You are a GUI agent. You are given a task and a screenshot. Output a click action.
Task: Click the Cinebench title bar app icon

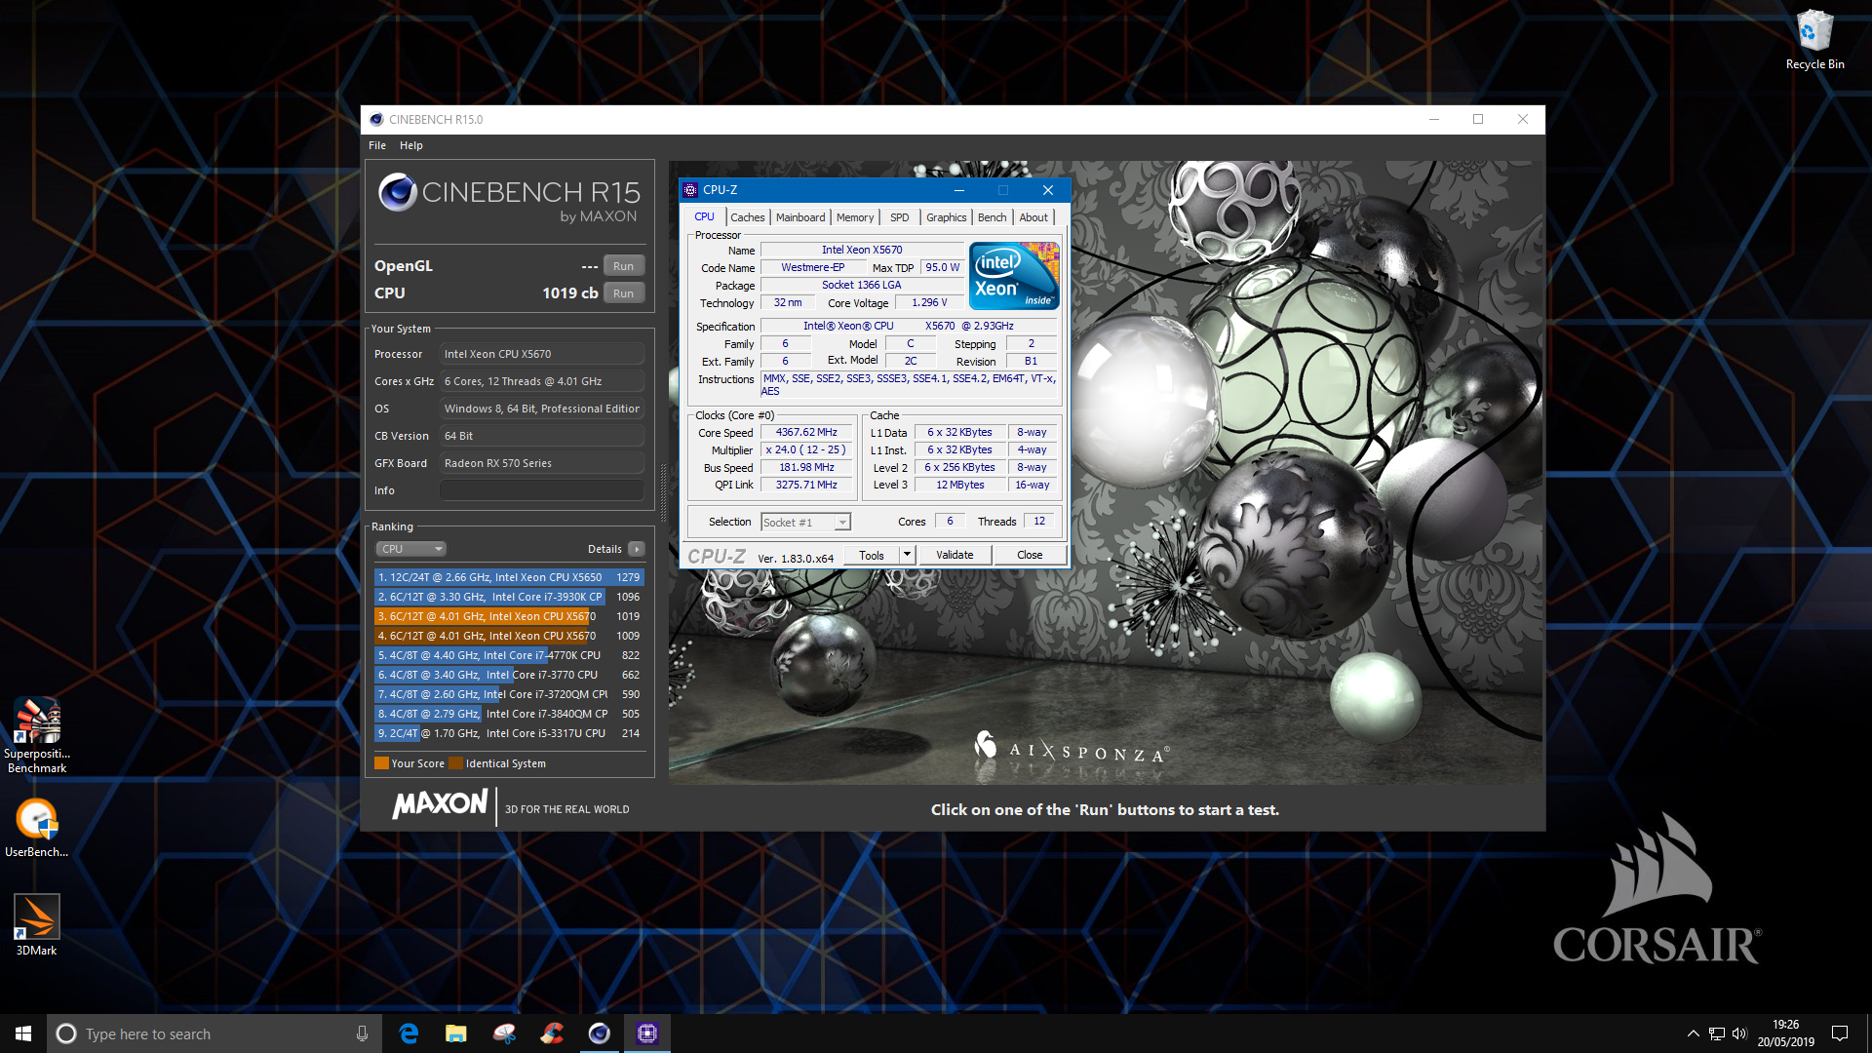point(376,119)
